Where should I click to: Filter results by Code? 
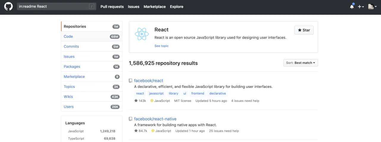[68, 36]
